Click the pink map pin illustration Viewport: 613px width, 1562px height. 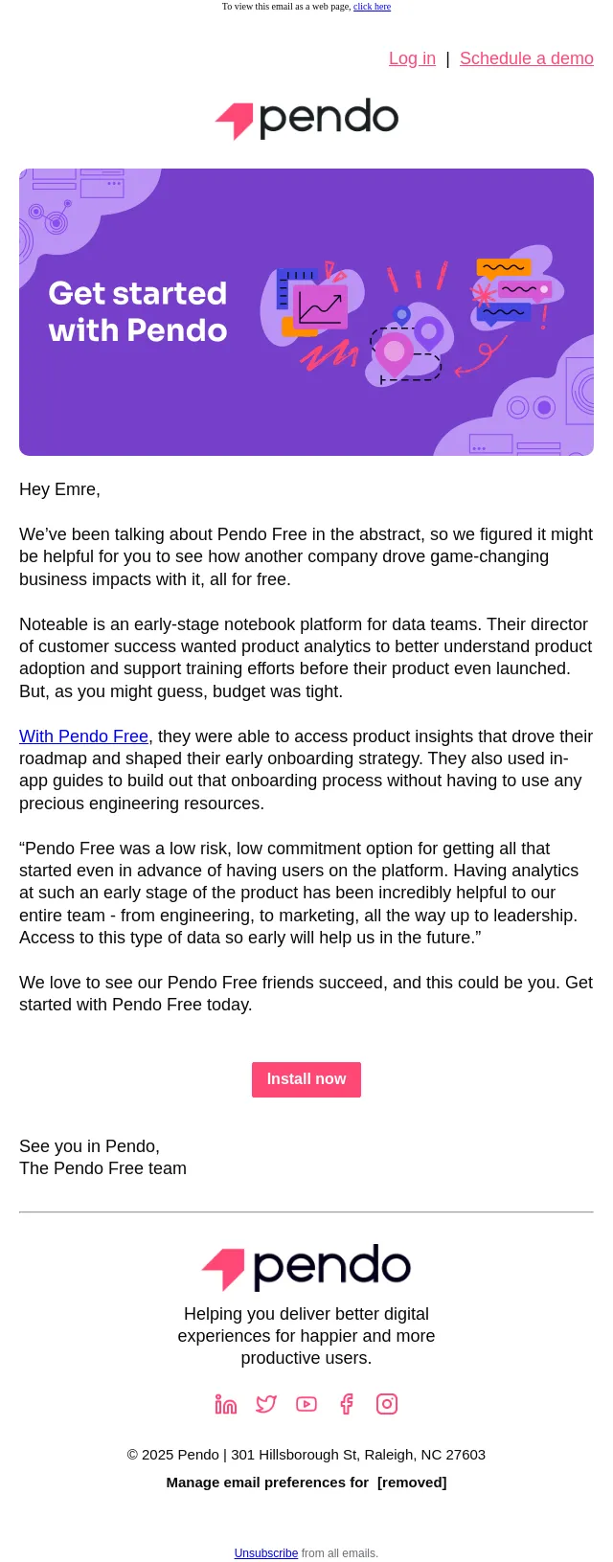coord(394,353)
